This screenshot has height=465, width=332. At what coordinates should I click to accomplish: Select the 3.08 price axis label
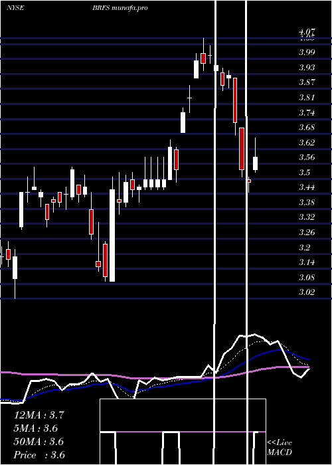pyautogui.click(x=307, y=278)
